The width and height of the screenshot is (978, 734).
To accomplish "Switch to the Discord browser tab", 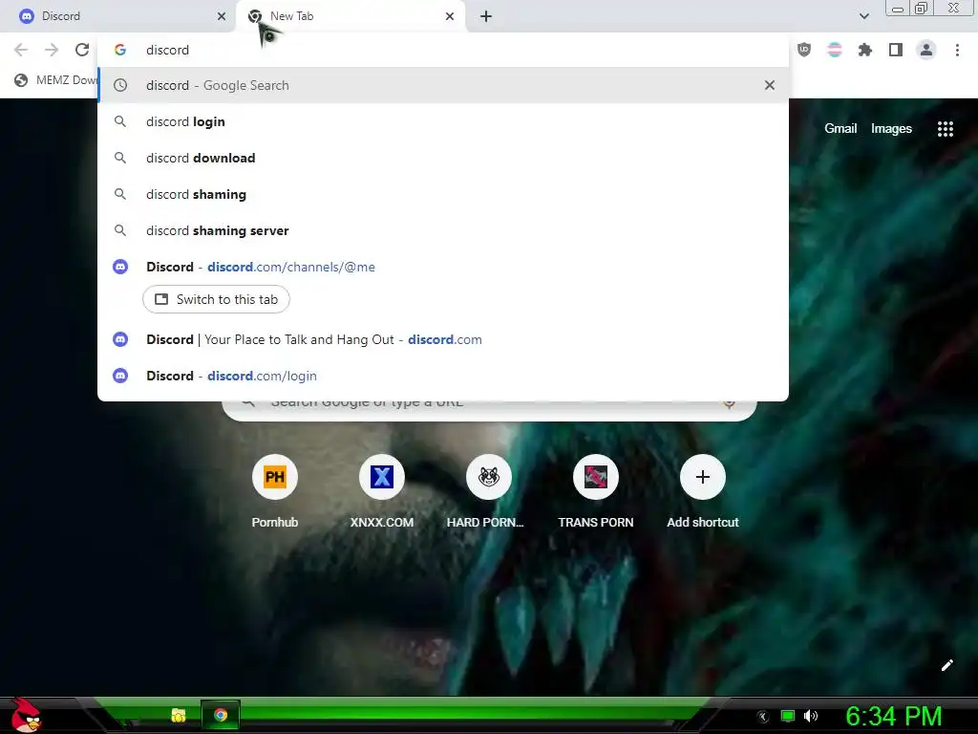I will tap(121, 16).
